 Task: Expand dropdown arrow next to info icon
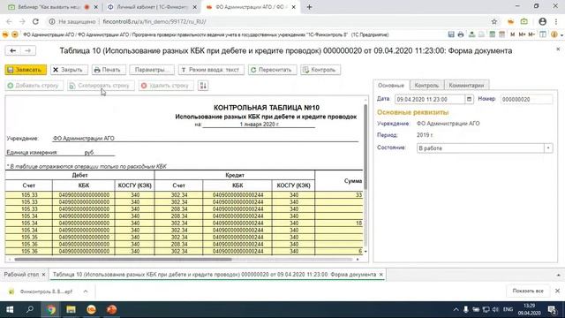pos(561,35)
